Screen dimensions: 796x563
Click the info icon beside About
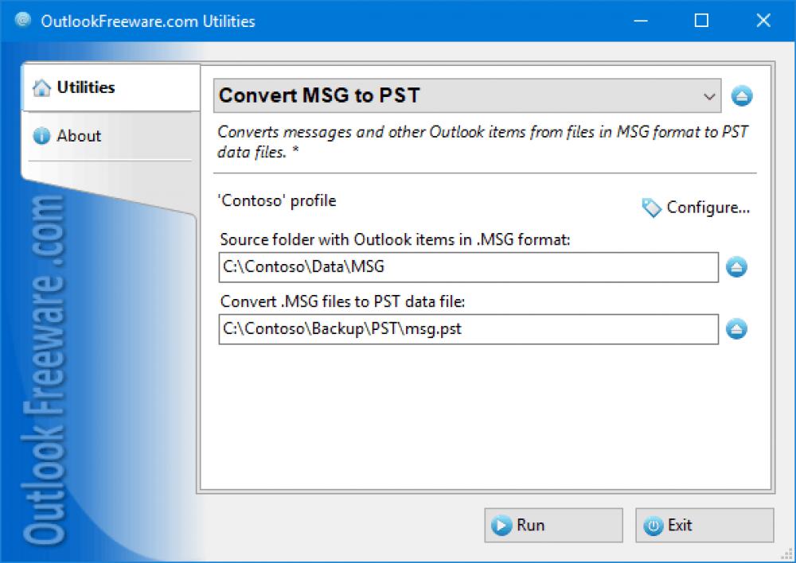point(41,136)
